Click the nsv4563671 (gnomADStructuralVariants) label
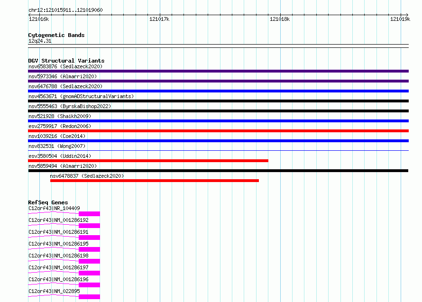Image resolution: width=422 pixels, height=302 pixels. [x=81, y=96]
